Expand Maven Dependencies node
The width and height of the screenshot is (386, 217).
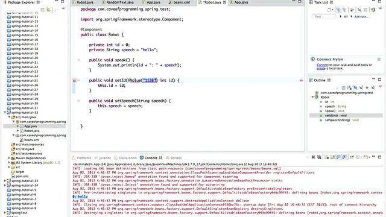(10, 158)
